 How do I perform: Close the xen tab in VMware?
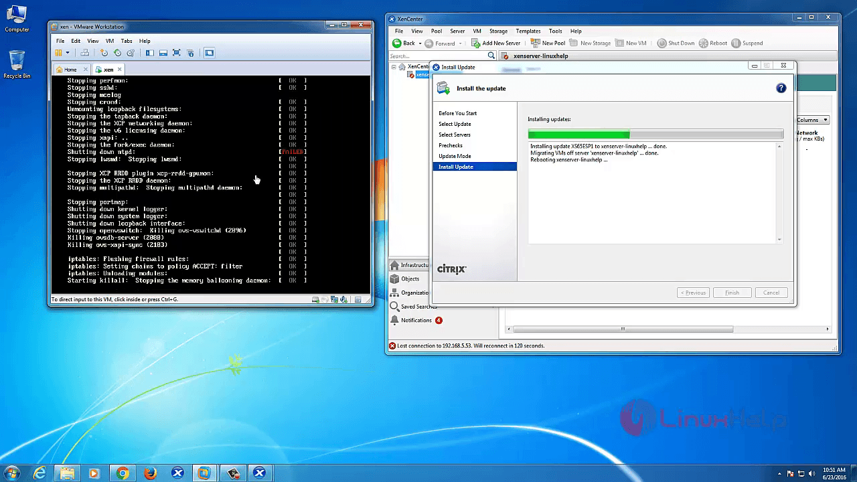click(120, 69)
